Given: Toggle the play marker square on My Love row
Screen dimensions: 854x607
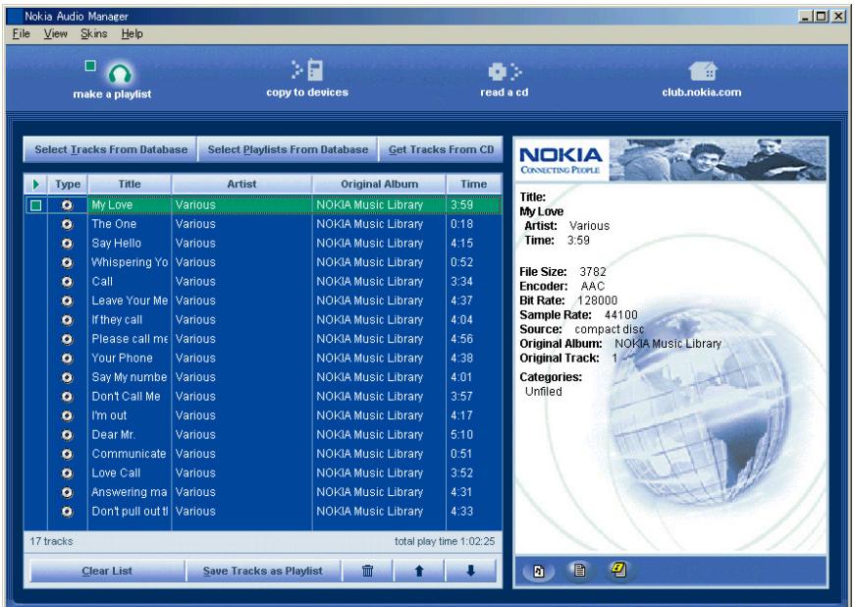Looking at the screenshot, I should tap(36, 205).
